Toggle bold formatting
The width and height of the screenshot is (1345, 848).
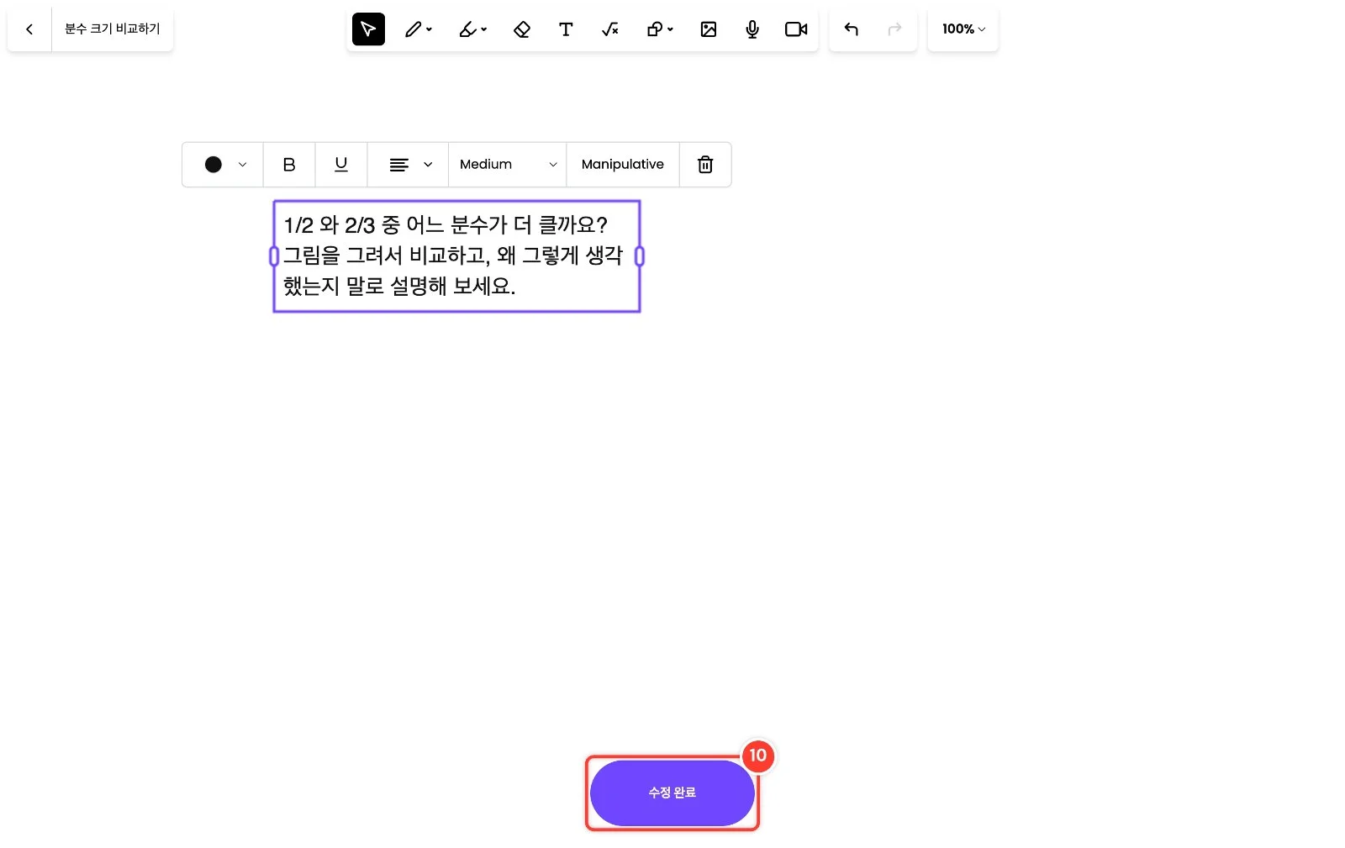(289, 165)
